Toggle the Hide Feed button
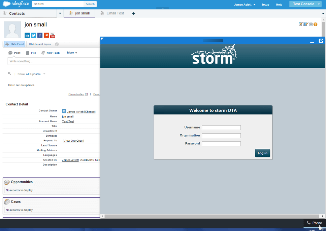This screenshot has width=326, height=231. point(14,44)
